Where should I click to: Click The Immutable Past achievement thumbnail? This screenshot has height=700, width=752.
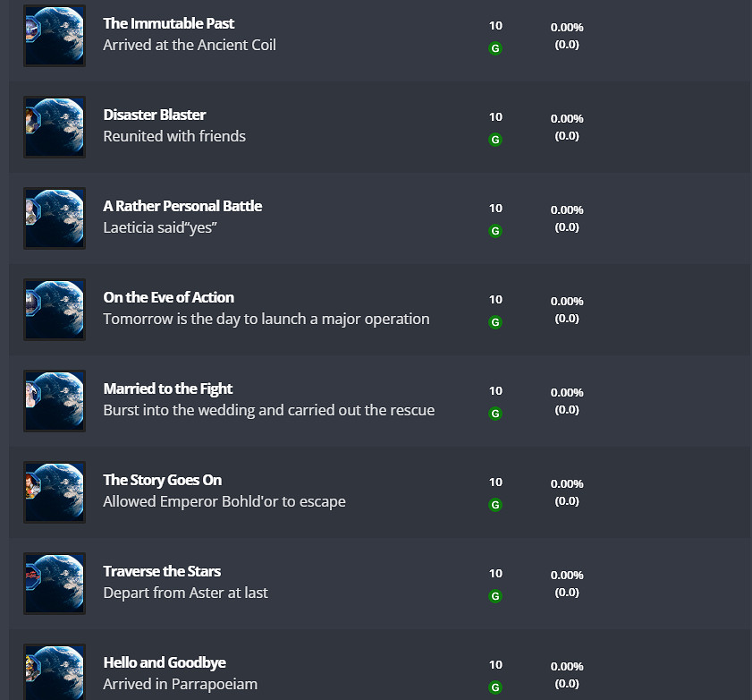pos(55,36)
